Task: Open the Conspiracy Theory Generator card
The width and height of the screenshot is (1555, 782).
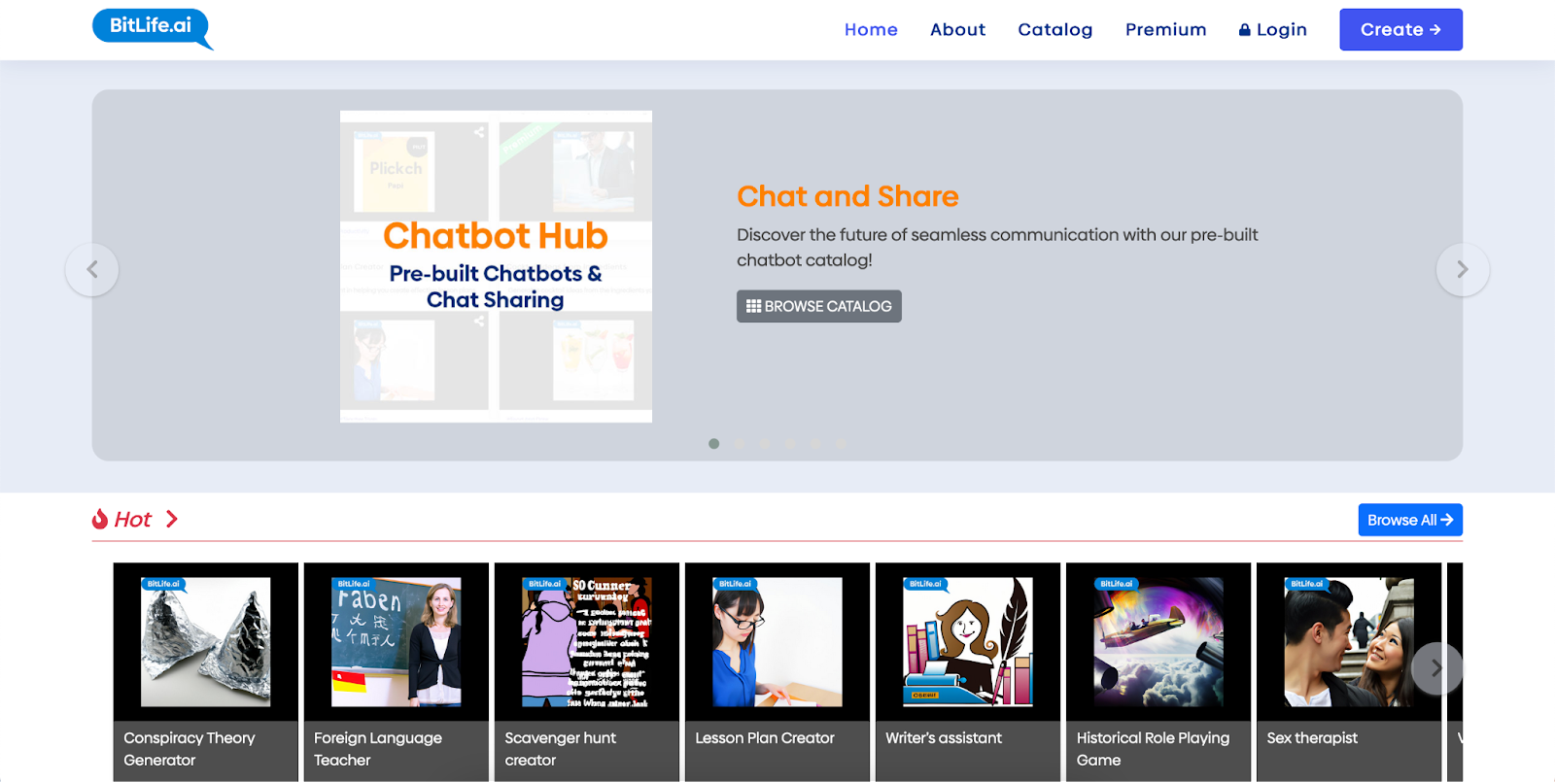Action: [x=206, y=672]
